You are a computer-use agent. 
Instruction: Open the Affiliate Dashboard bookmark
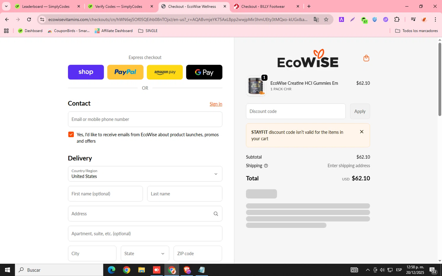(x=113, y=31)
